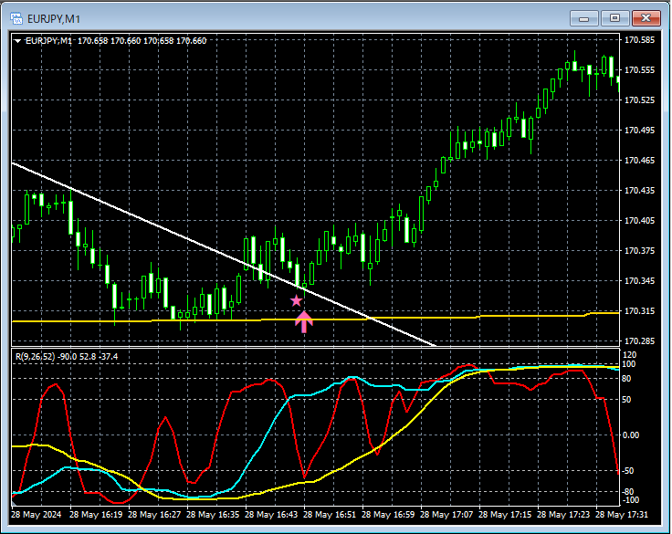Click the 28 May 17:31 time label
This screenshot has width=672, height=534.
[x=622, y=514]
